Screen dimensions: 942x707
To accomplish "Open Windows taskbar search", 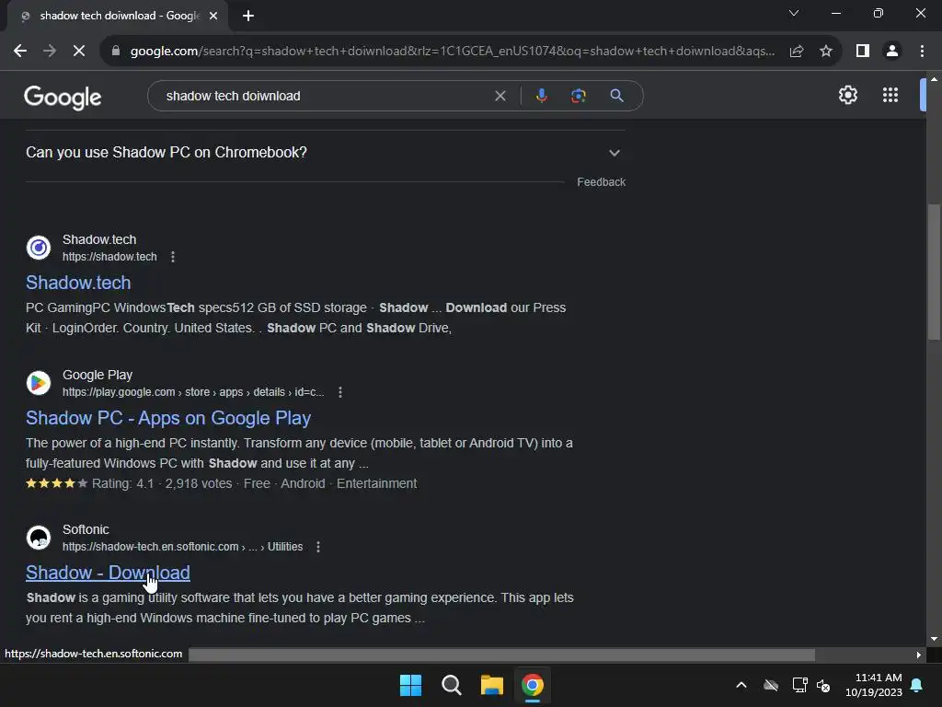I will [x=451, y=685].
